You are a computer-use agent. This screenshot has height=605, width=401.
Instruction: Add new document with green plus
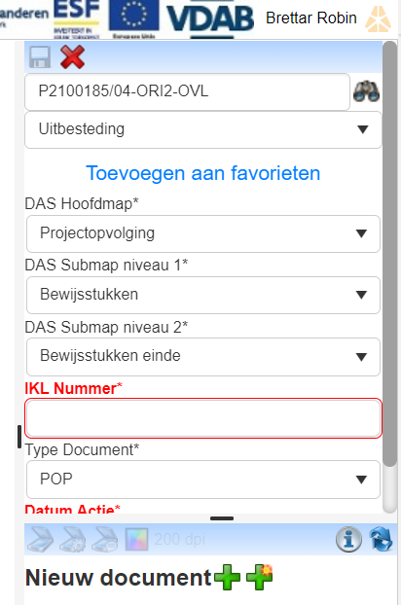pos(227,577)
